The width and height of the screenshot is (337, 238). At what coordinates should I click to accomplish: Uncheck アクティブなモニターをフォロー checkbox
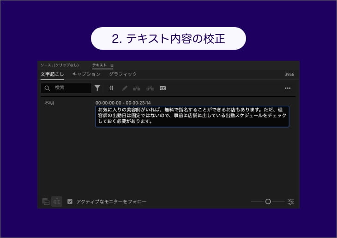pos(70,202)
